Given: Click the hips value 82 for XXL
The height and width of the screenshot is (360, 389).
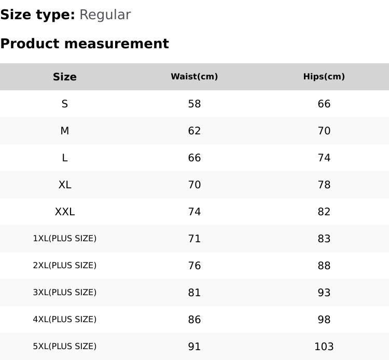Looking at the screenshot, I should [324, 212].
